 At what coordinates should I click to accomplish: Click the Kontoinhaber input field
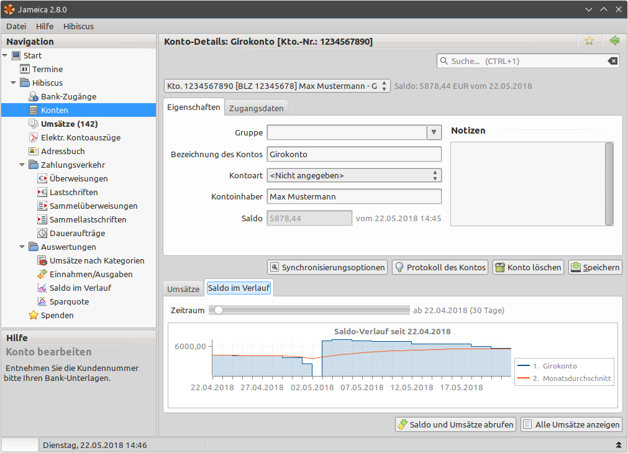[x=354, y=196]
